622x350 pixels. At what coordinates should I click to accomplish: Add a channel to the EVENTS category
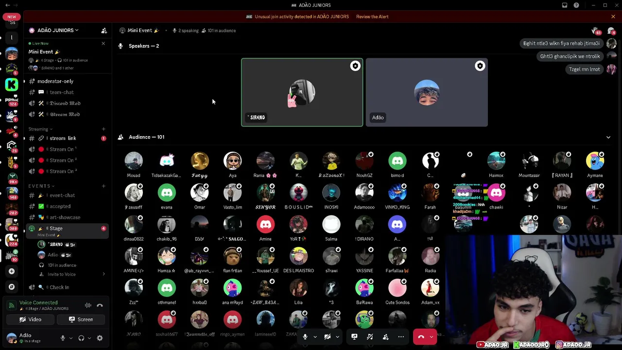click(x=104, y=186)
